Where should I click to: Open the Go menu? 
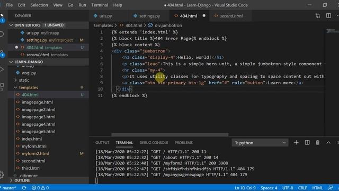point(70,5)
